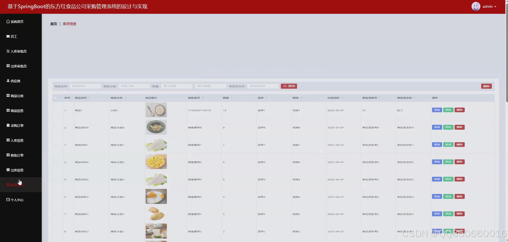Click the card icon beside 个人中心
The height and width of the screenshot is (242, 508).
click(8, 200)
